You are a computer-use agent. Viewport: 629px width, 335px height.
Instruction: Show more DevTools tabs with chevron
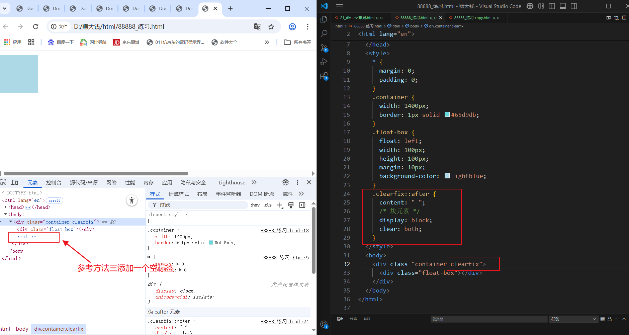[254, 182]
